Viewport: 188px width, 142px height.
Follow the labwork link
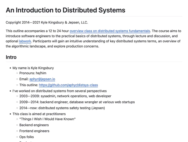(25, 41)
